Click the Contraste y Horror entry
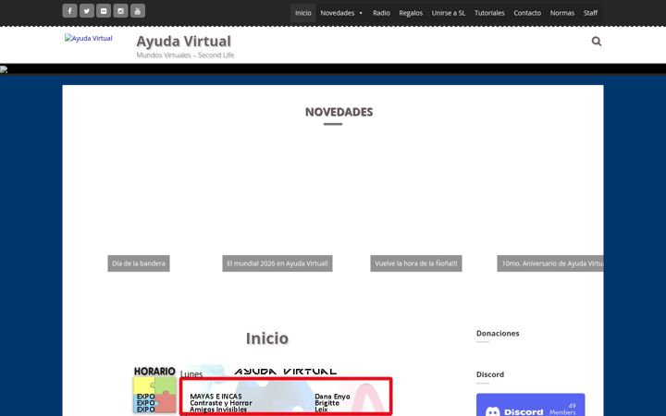Image resolution: width=666 pixels, height=416 pixels. (x=221, y=403)
